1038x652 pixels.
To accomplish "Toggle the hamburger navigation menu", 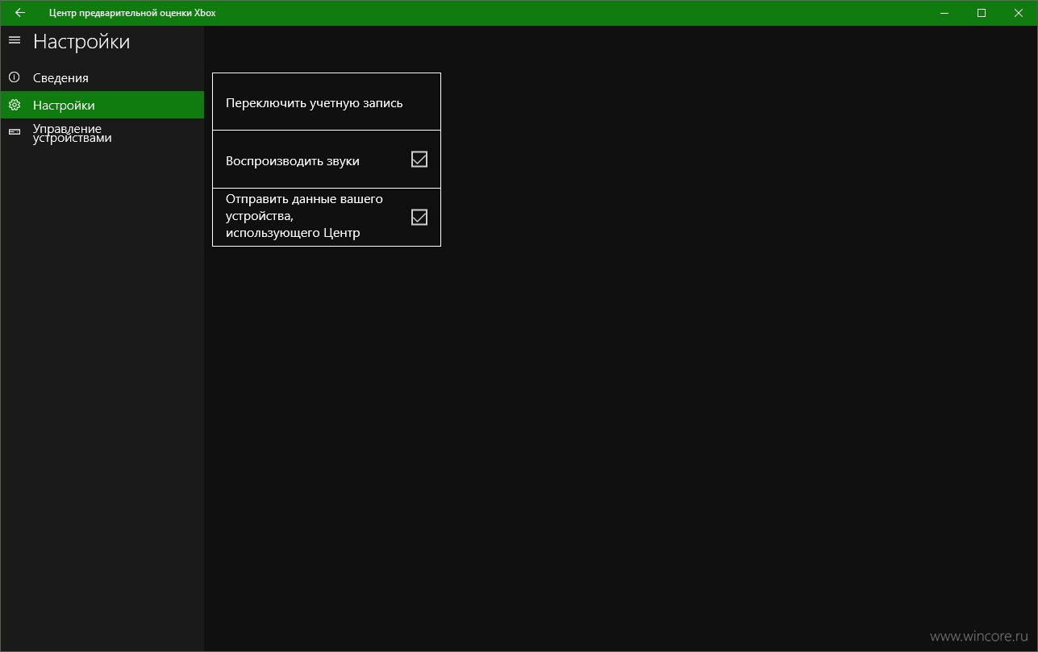I will pos(14,40).
